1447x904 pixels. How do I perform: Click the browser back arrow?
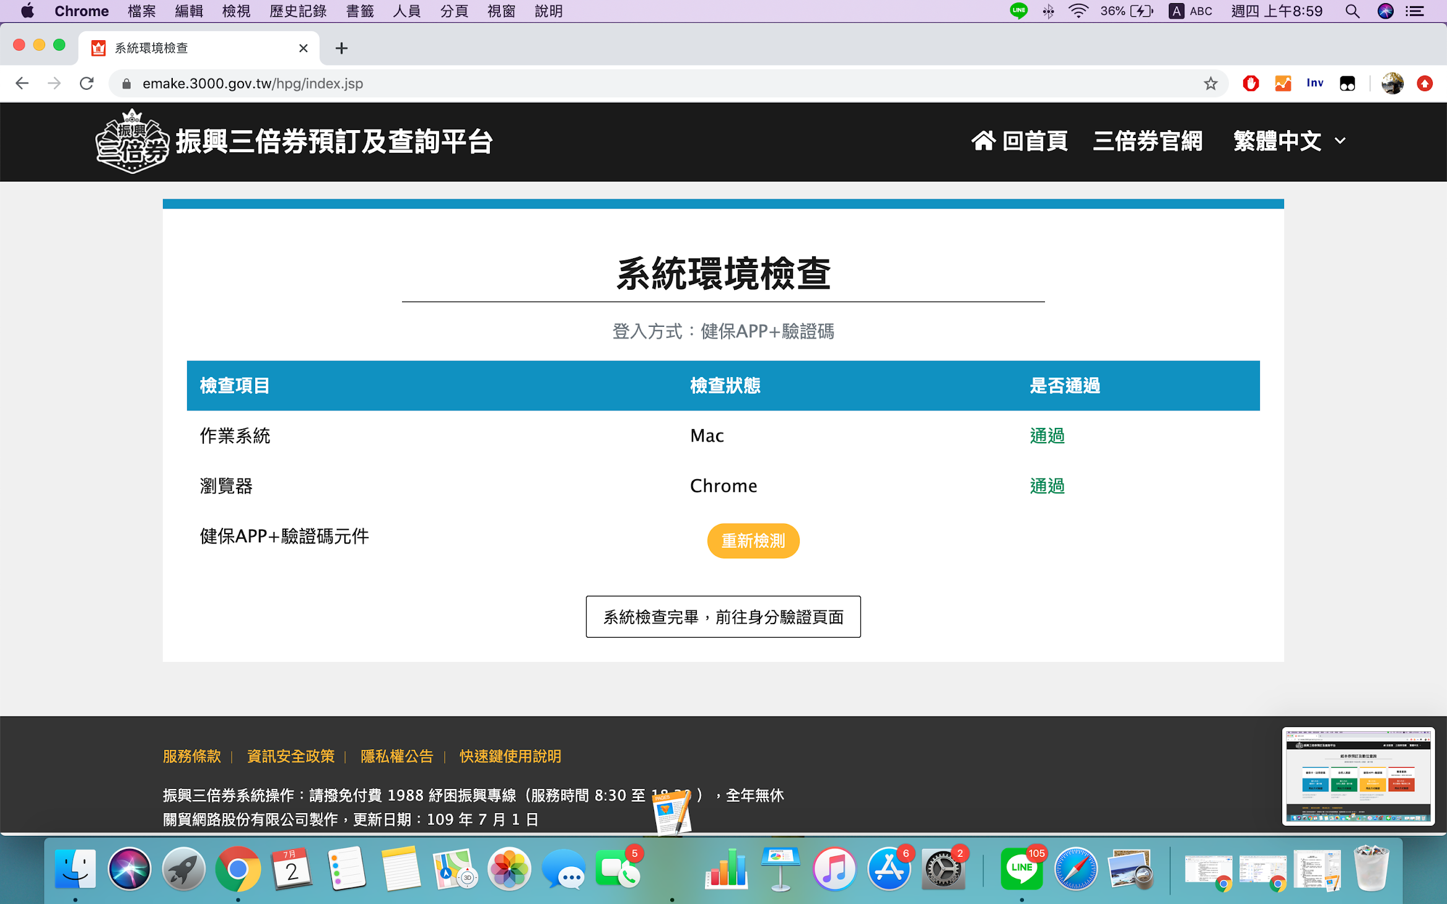22,84
